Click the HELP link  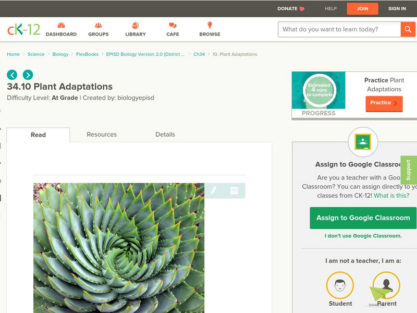pos(330,8)
